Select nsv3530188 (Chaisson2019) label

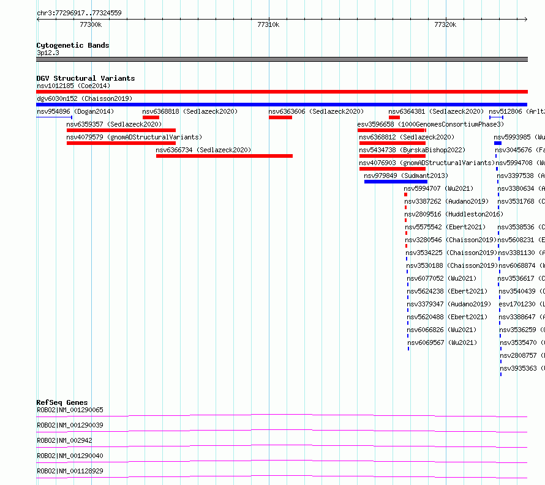(452, 265)
